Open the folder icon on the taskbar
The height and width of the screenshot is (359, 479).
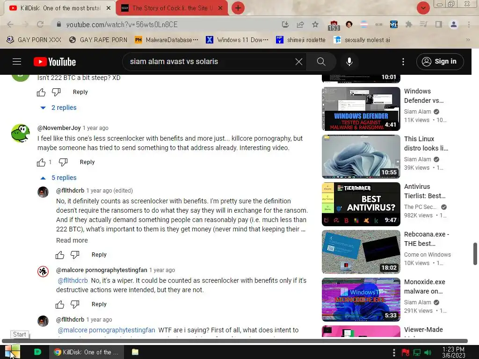click(x=135, y=352)
